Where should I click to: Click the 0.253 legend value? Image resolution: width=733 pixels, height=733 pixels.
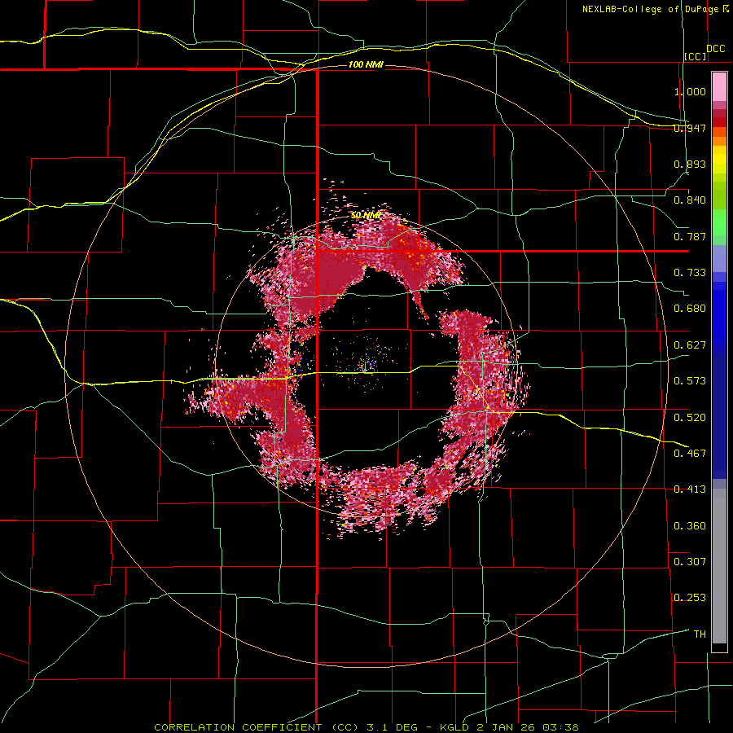[690, 598]
